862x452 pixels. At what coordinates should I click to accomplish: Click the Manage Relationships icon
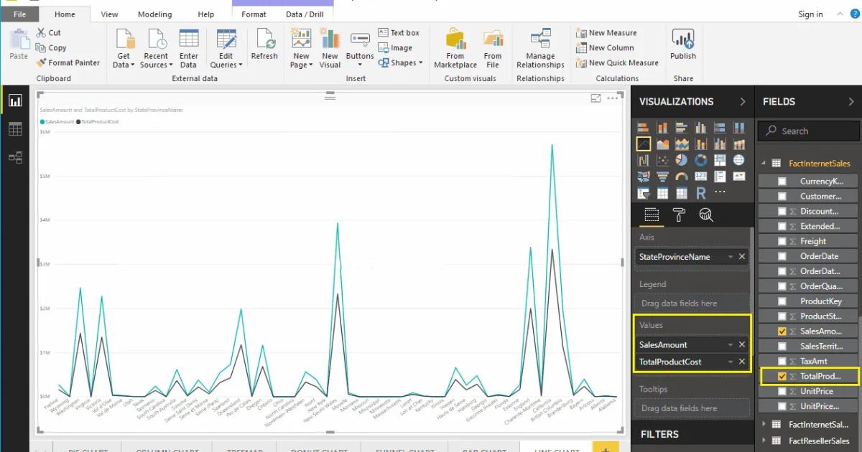click(x=539, y=44)
